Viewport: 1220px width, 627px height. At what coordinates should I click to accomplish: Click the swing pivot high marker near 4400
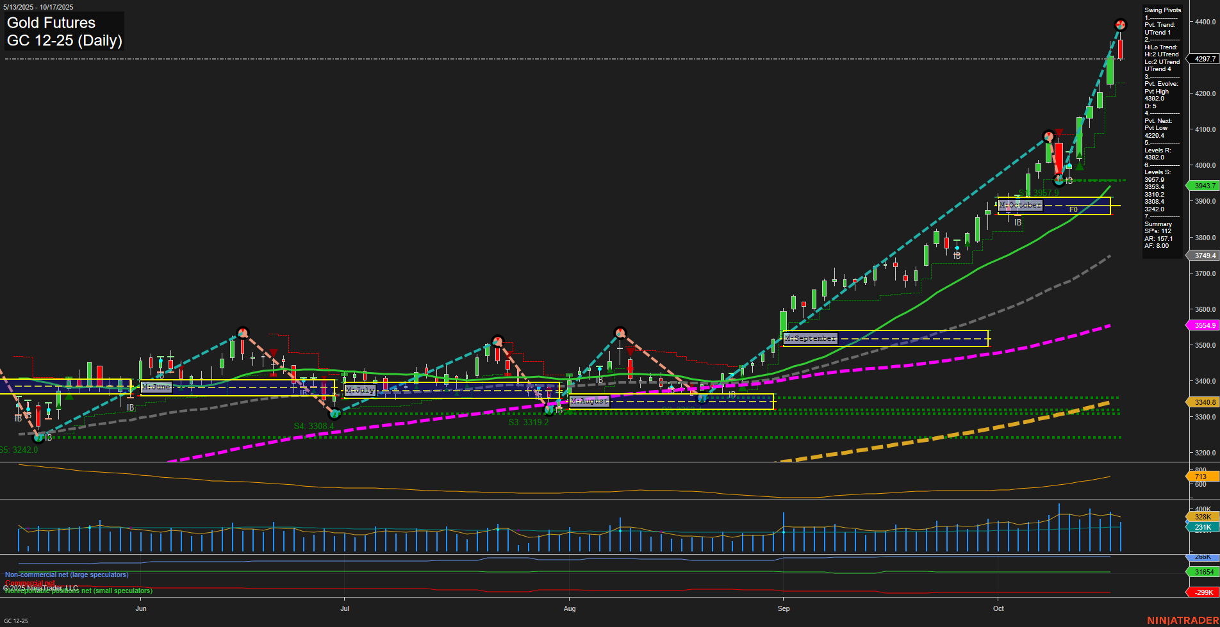point(1120,25)
